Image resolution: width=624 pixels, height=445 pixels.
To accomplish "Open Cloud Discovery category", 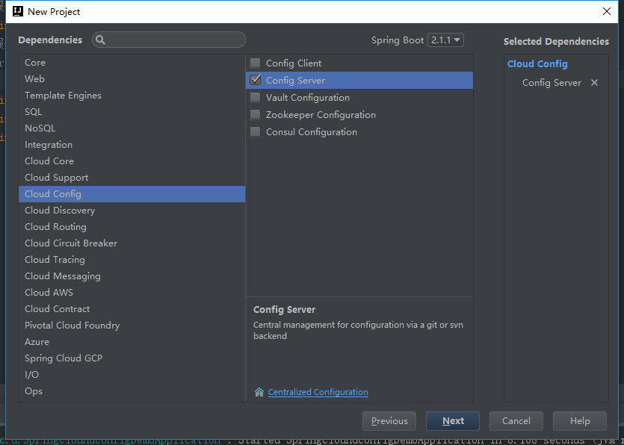I will click(132, 211).
